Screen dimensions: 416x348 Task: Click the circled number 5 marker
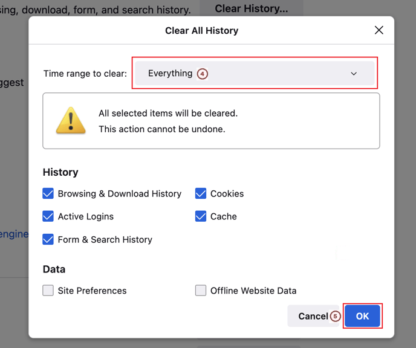(x=335, y=316)
